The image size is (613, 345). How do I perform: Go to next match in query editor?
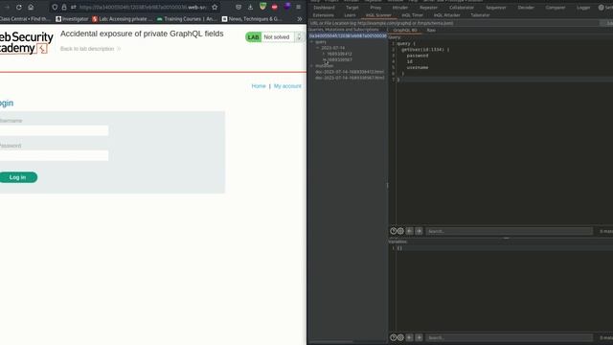click(419, 231)
